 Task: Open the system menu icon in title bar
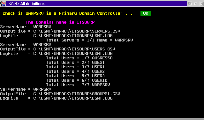pyautogui.click(x=3, y=4)
